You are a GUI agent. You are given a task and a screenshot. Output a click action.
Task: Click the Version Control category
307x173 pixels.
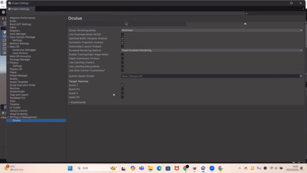(18, 111)
